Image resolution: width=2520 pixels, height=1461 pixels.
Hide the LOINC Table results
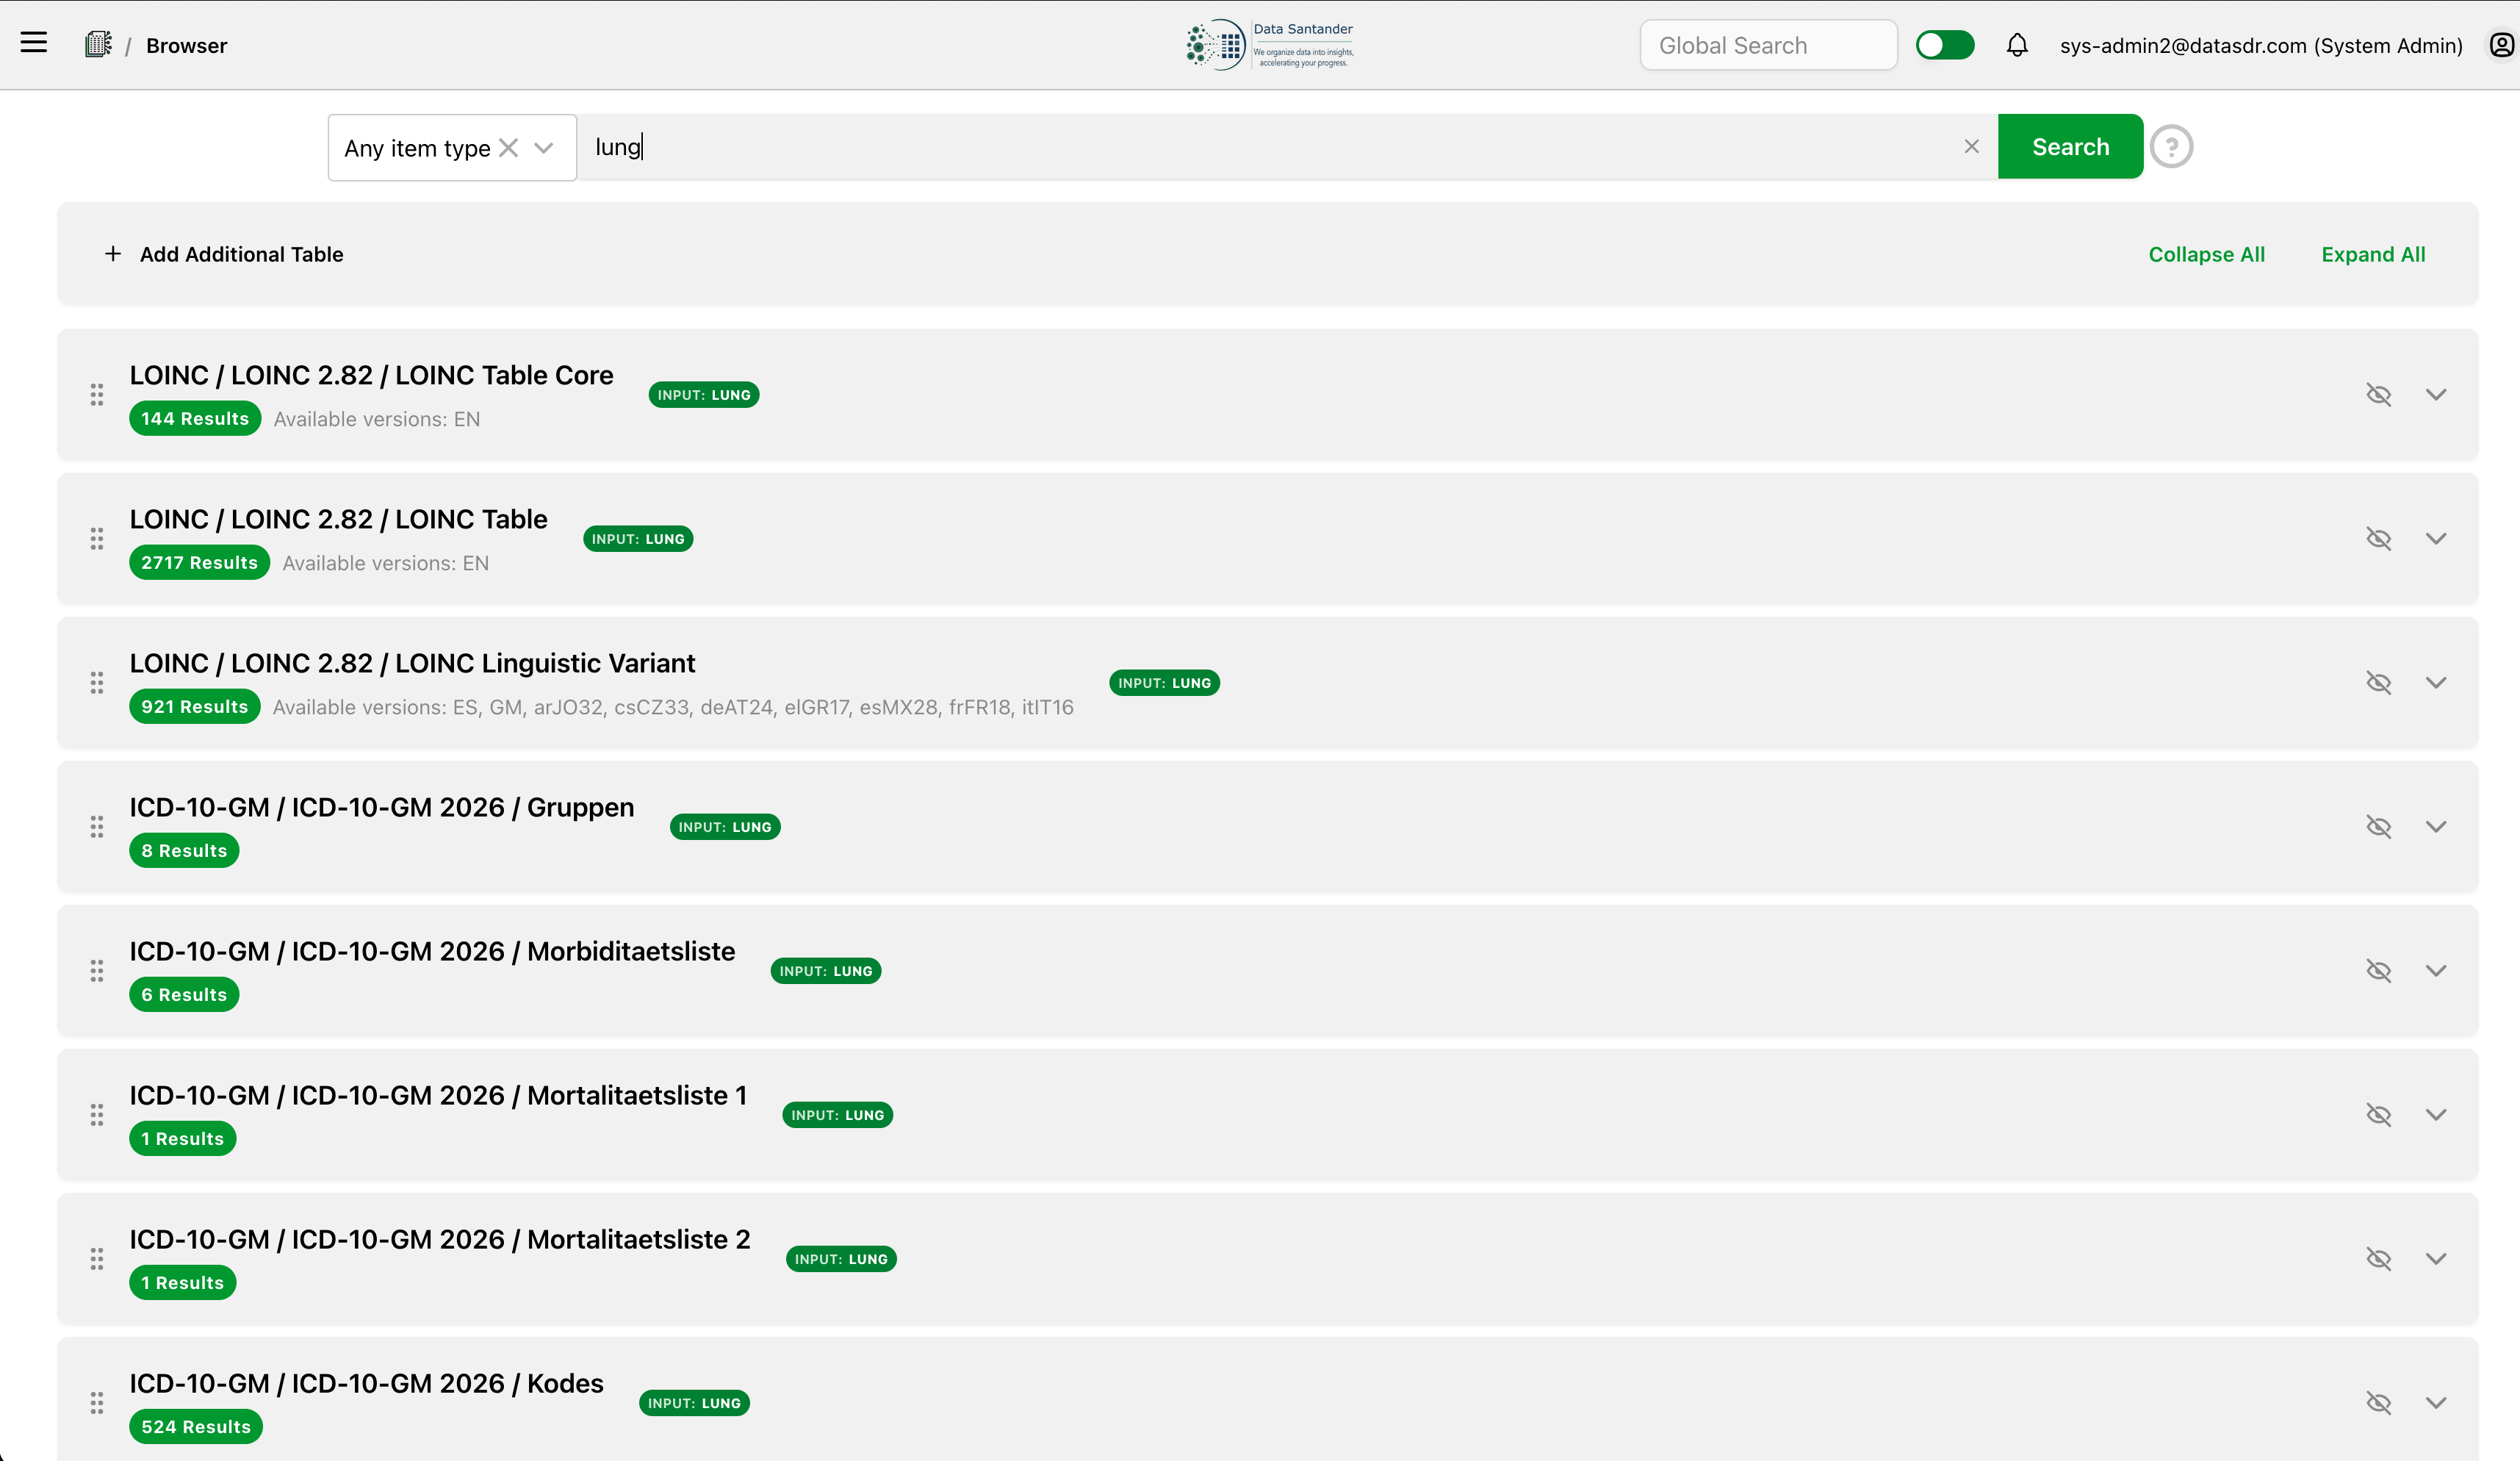click(2378, 539)
